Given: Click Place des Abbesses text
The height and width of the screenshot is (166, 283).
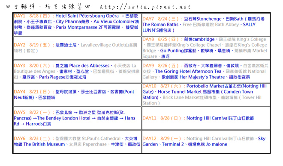Looking at the screenshot, I should pos(89,66).
